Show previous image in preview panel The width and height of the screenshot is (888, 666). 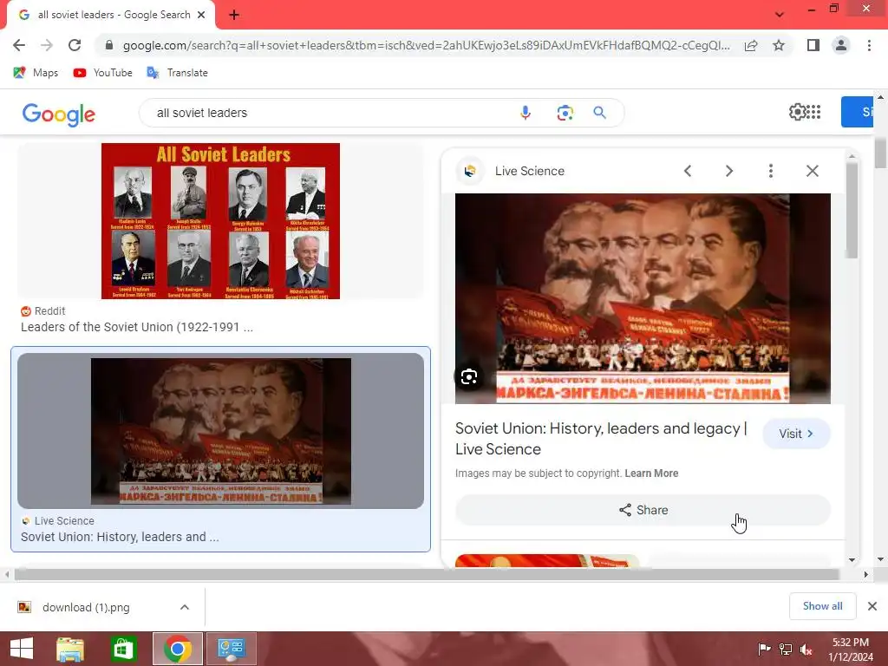pos(688,171)
